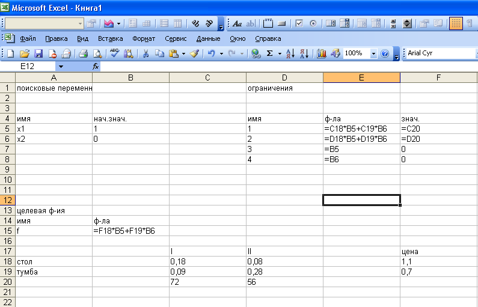Select the Label (Aa) form control tool

237,23
